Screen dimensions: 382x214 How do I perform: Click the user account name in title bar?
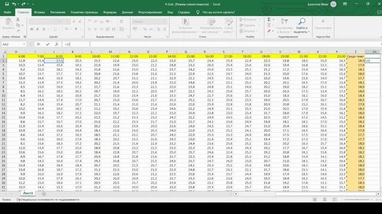(318, 4)
